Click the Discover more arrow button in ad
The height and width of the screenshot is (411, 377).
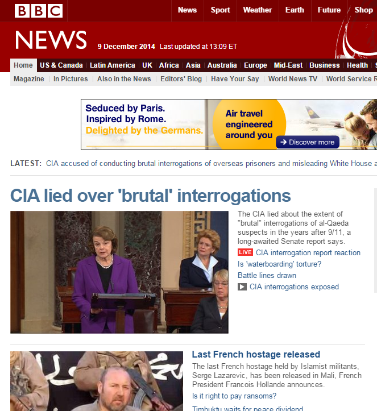(307, 142)
